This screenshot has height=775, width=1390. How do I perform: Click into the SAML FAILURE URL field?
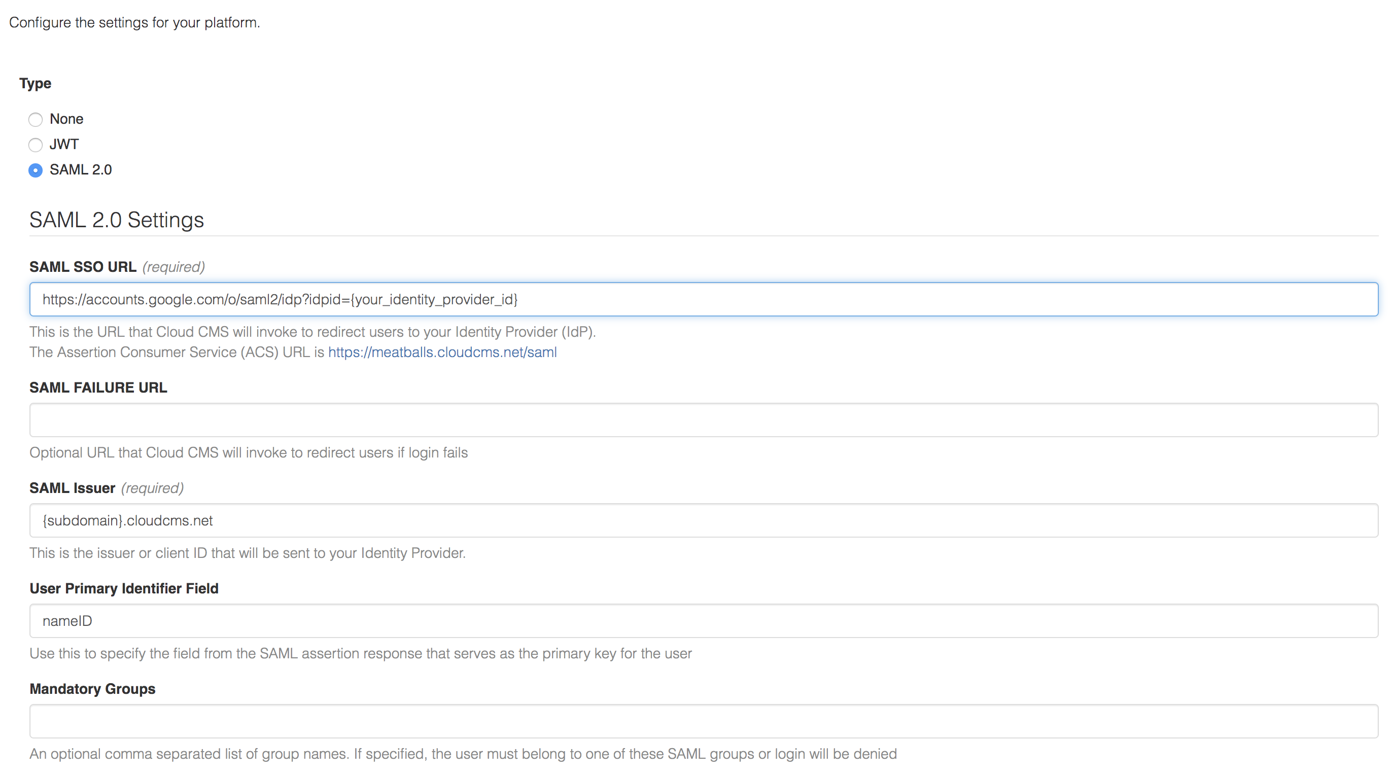tap(703, 419)
